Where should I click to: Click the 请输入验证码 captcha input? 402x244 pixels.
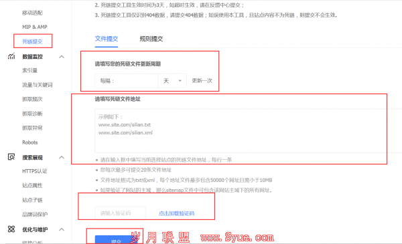click(x=120, y=213)
